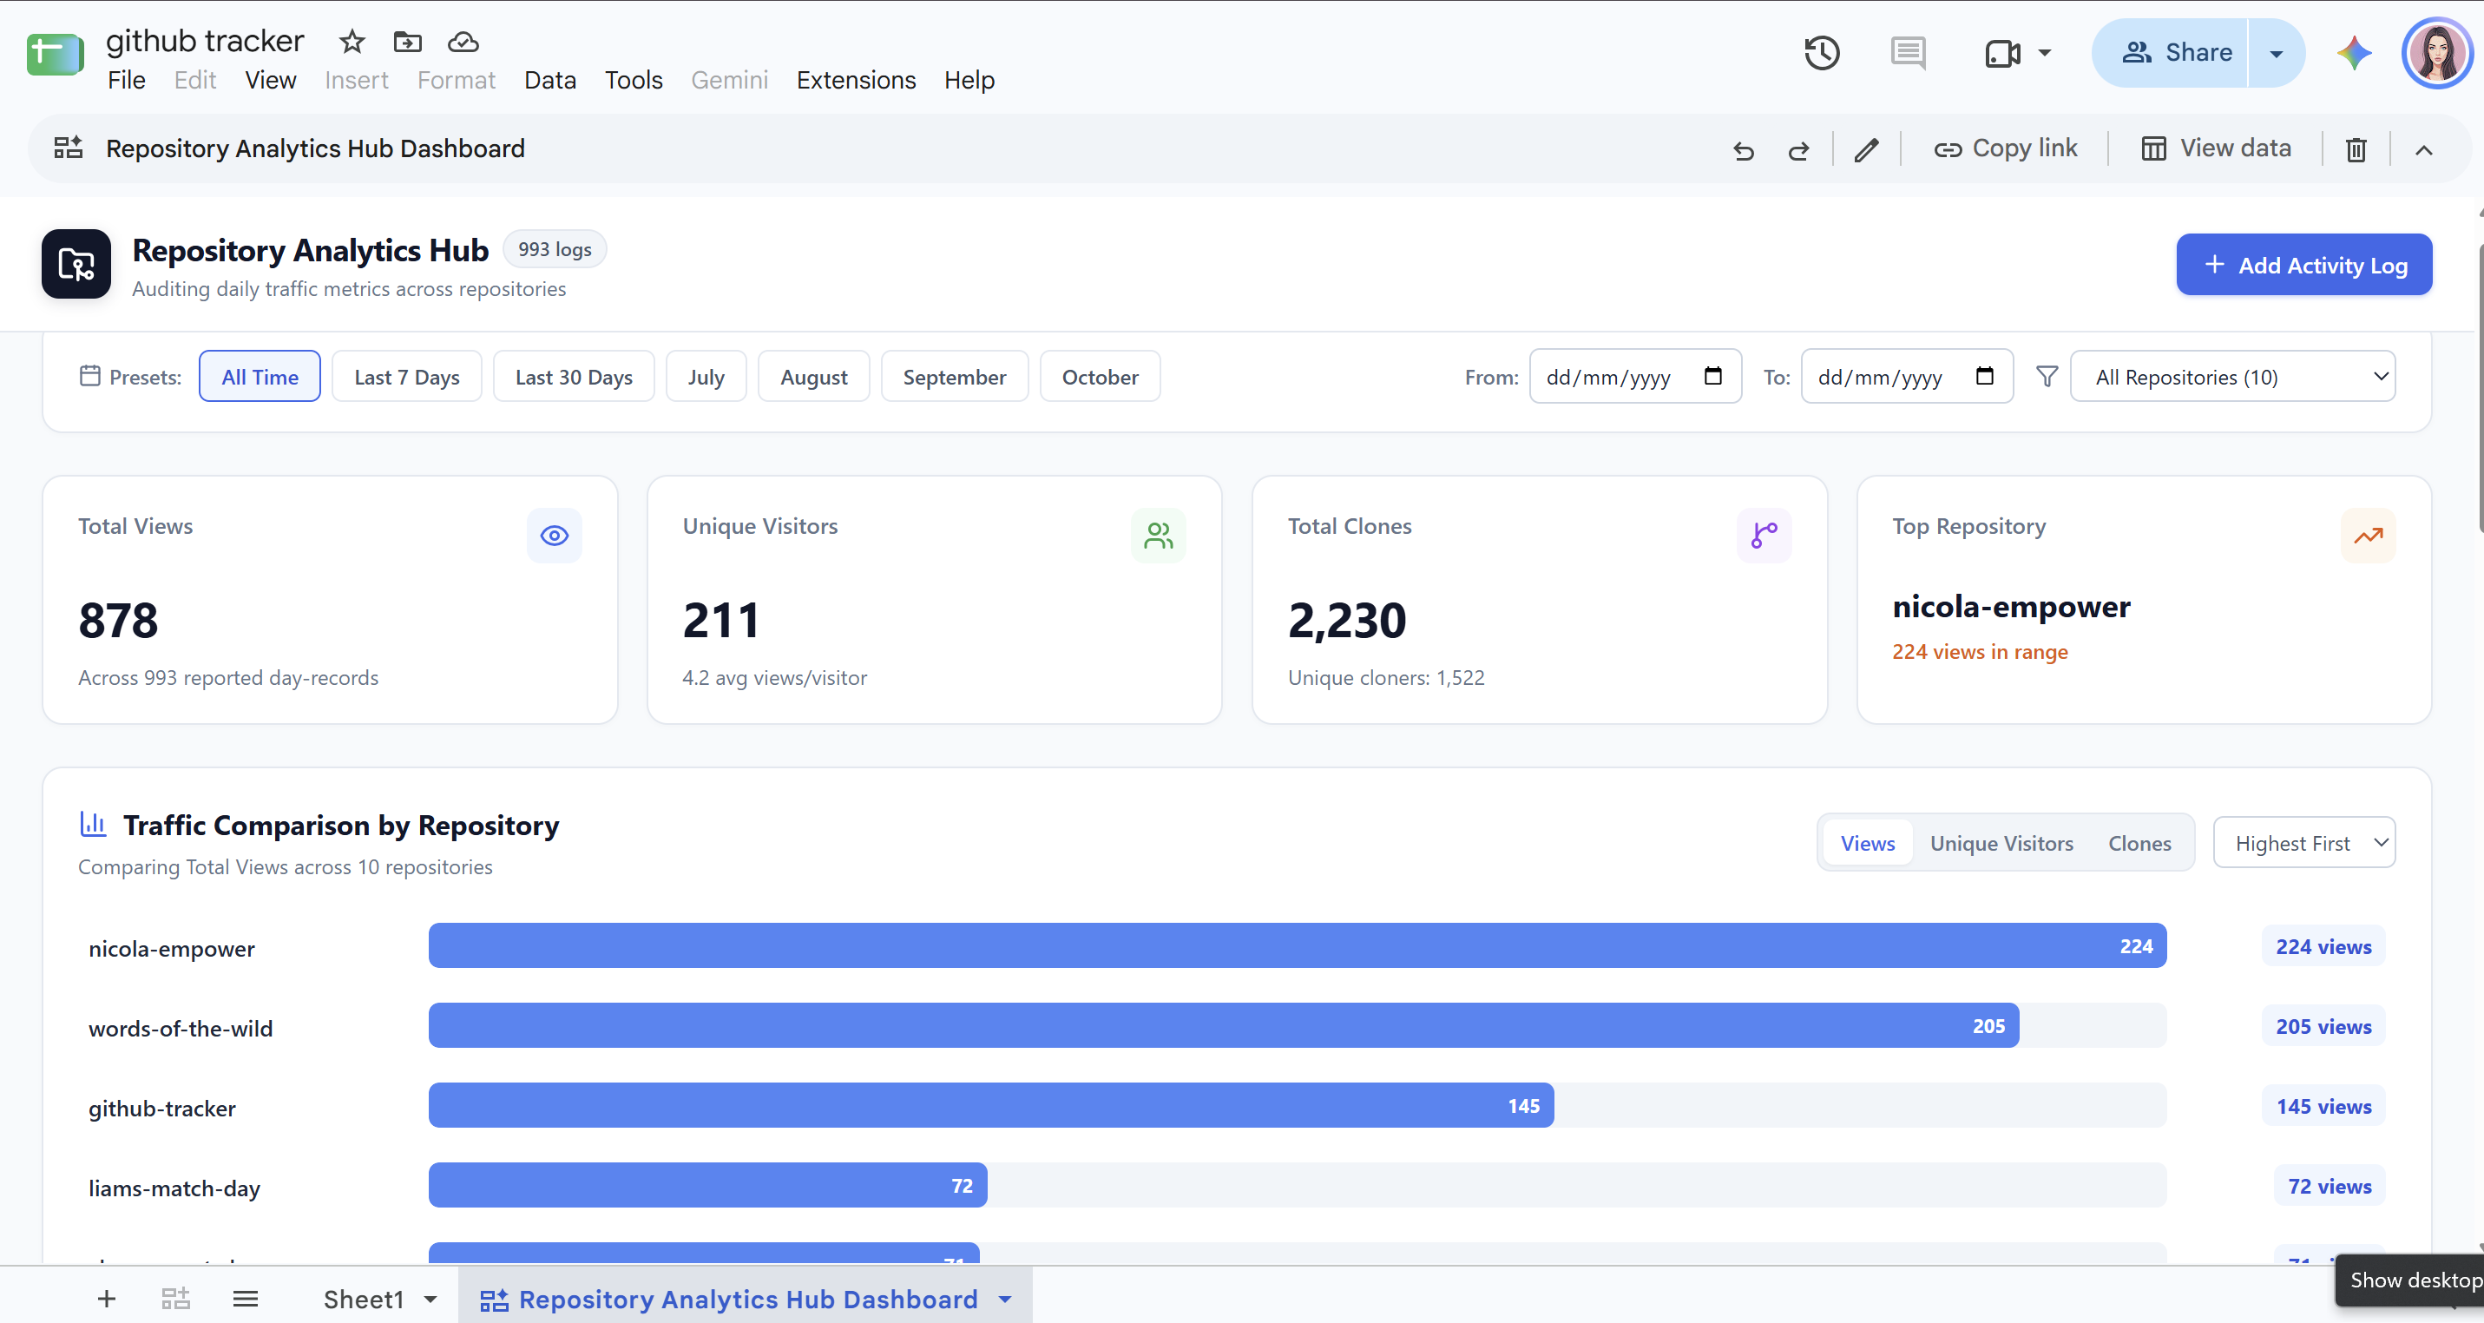This screenshot has width=2484, height=1323.
Task: Open the File menu
Action: coord(127,80)
